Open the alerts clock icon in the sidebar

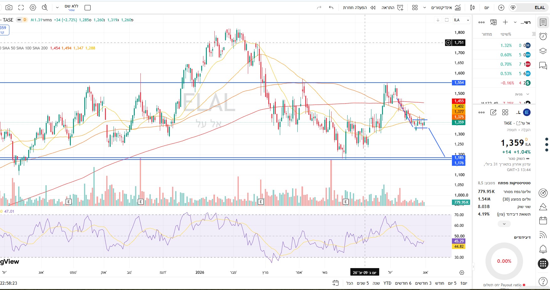coord(543,36)
